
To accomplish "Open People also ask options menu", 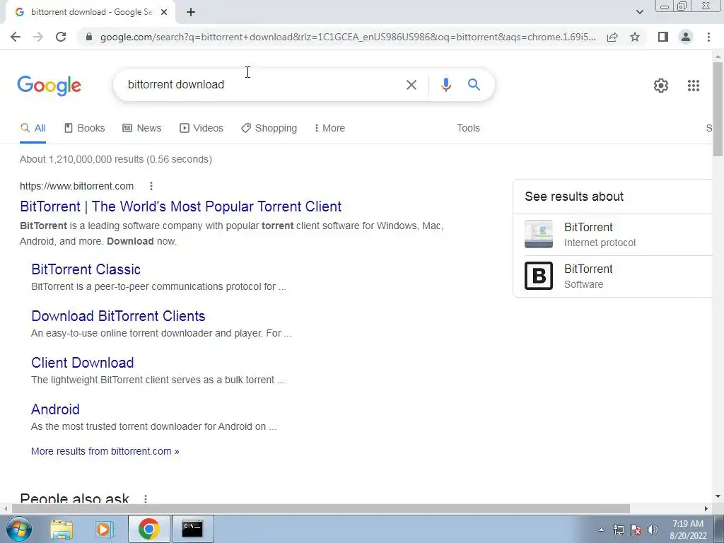I will [x=146, y=498].
